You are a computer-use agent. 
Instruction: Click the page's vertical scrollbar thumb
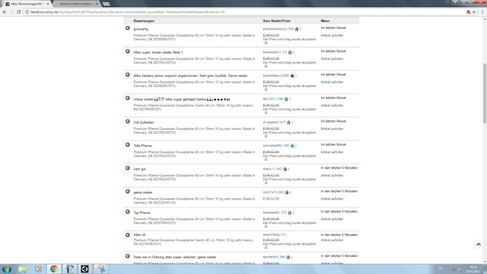tap(485, 93)
